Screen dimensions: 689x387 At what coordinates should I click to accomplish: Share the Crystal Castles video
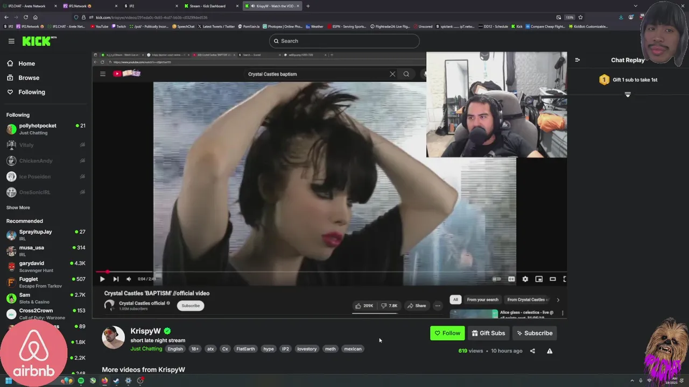(417, 306)
